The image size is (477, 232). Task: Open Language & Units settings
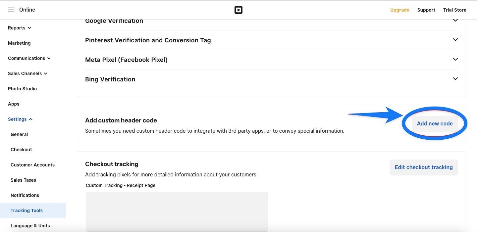coord(30,226)
